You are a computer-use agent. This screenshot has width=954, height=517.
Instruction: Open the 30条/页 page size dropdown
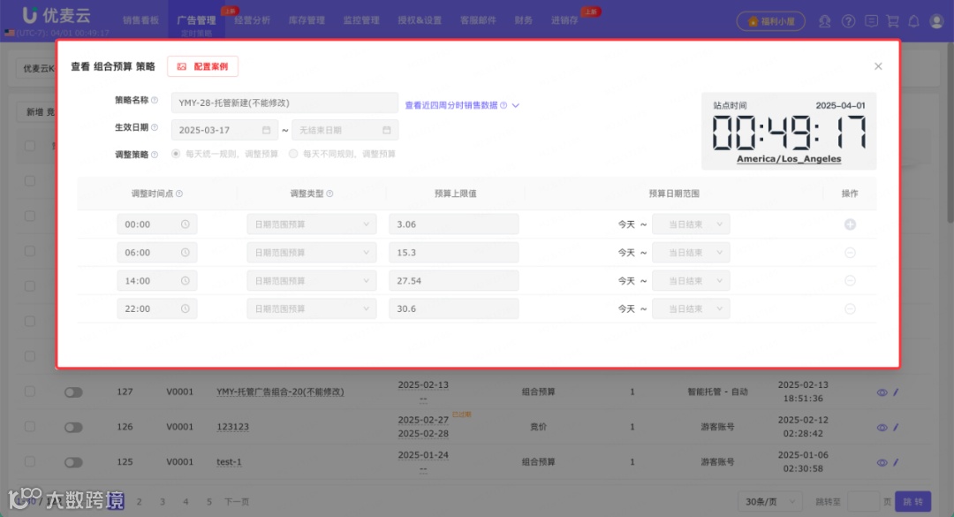(x=768, y=500)
